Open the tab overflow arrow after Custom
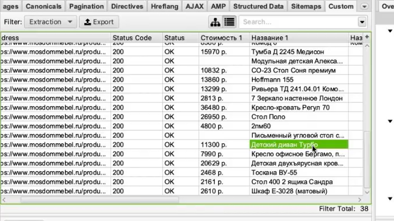394x221 pixels. pyautogui.click(x=364, y=7)
